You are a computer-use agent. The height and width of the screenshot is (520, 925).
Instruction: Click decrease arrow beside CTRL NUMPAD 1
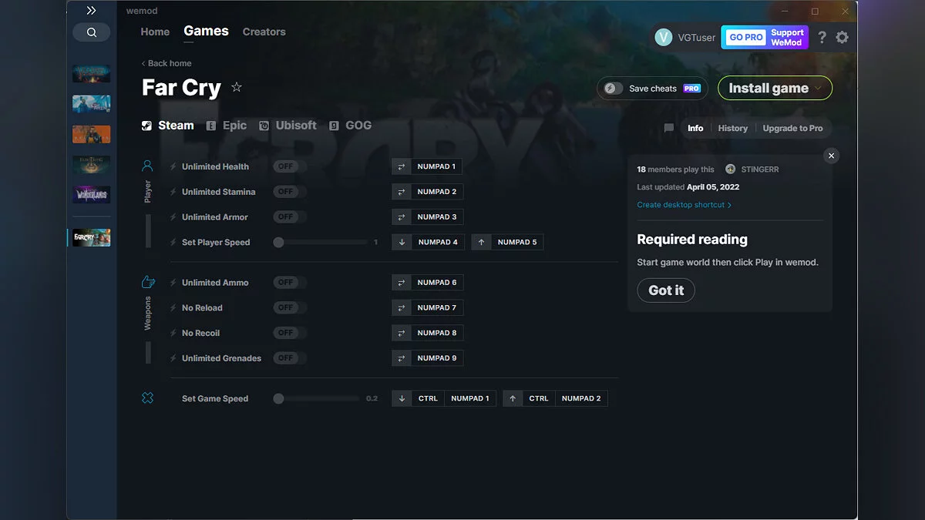click(402, 398)
